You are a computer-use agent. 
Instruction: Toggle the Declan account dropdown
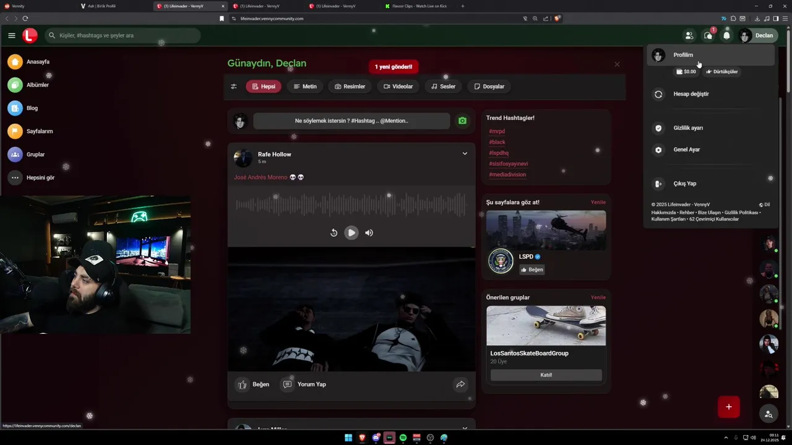[x=757, y=35]
